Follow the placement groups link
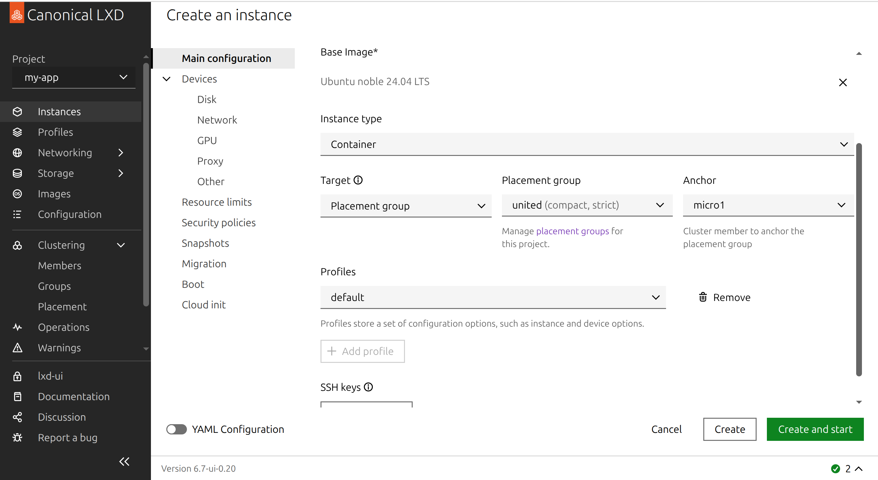 (x=572, y=231)
